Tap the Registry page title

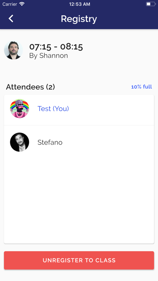pyautogui.click(x=79, y=19)
